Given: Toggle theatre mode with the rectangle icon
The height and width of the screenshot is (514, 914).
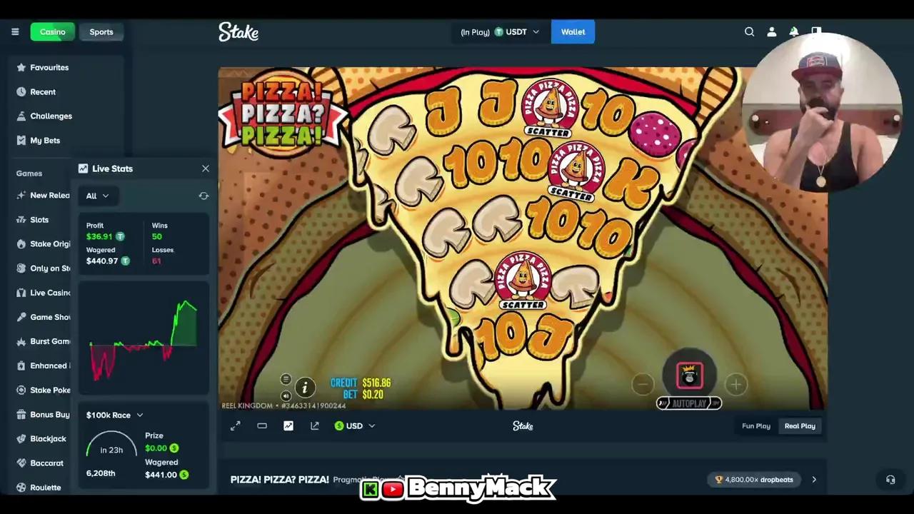Looking at the screenshot, I should click(262, 425).
